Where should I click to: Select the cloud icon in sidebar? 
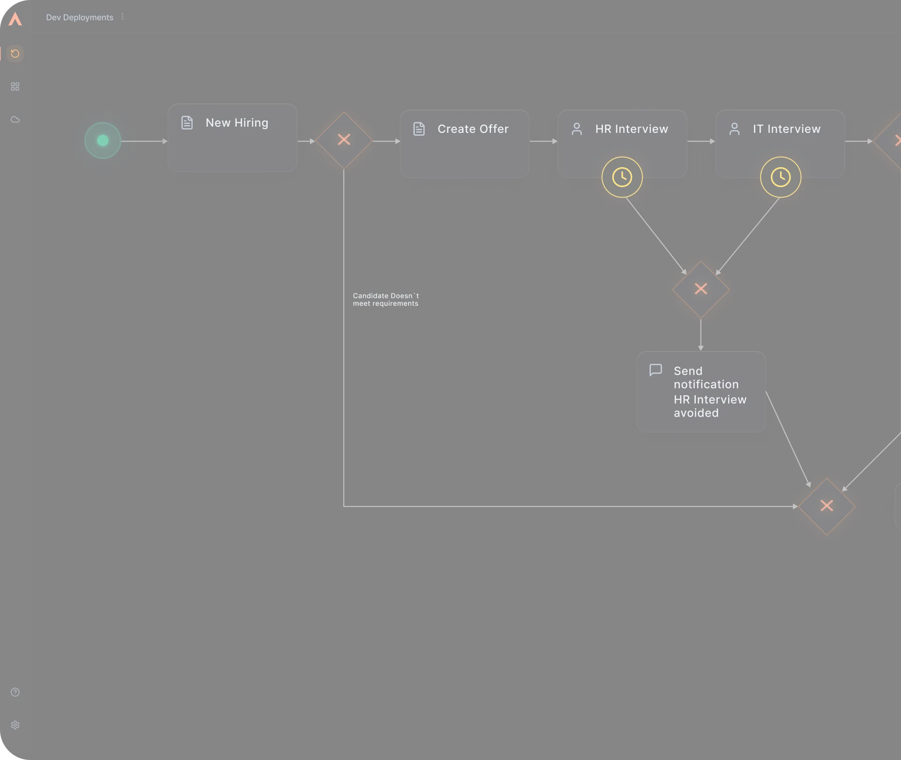click(x=15, y=120)
